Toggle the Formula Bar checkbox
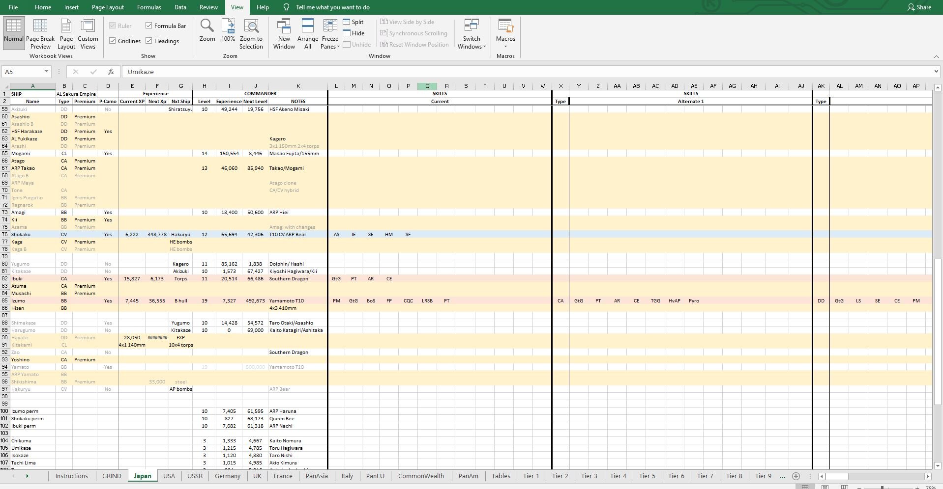The height and width of the screenshot is (489, 943). coord(148,26)
